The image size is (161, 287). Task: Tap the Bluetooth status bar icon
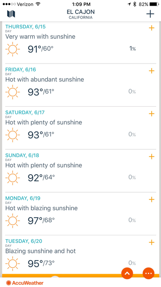coord(135,4)
